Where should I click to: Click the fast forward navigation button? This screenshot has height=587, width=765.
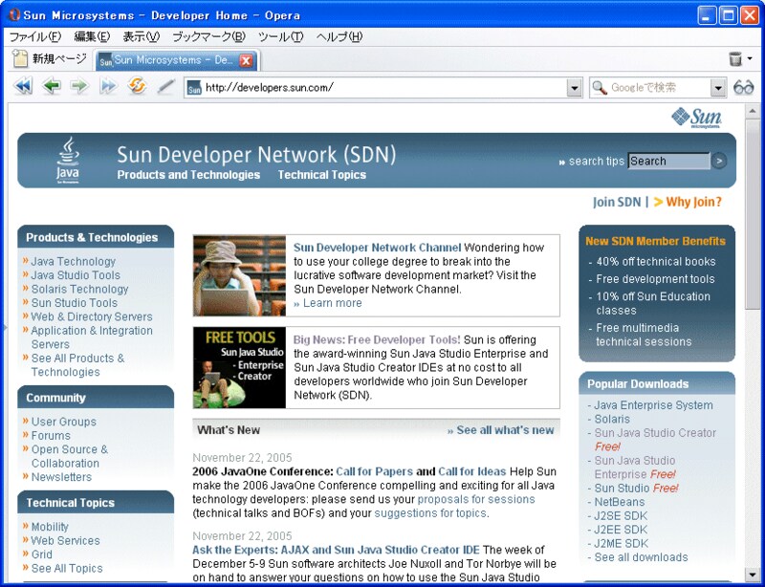pyautogui.click(x=108, y=87)
